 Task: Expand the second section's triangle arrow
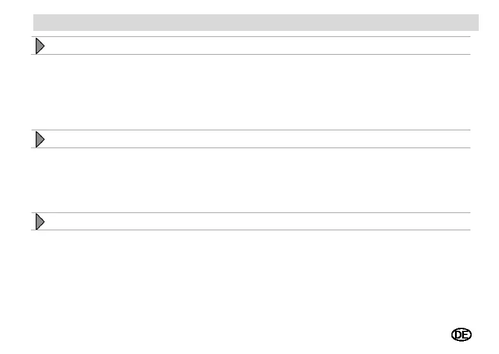click(x=40, y=139)
